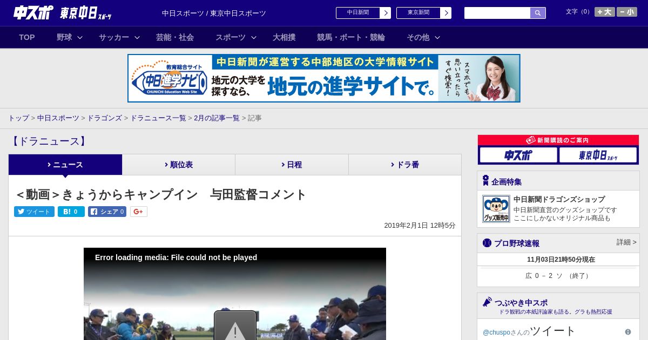The width and height of the screenshot is (648, 340).
Task: Expand the スポーツ dropdown arrow
Action: click(254, 38)
